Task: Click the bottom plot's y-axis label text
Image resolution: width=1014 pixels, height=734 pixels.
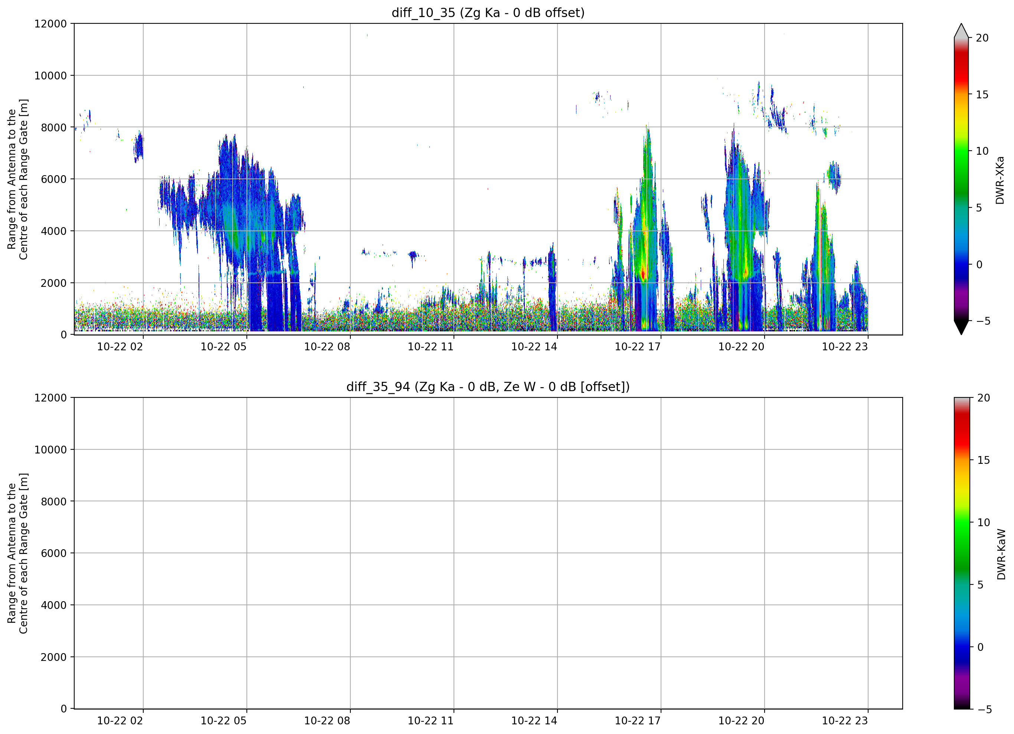Action: pyautogui.click(x=17, y=553)
